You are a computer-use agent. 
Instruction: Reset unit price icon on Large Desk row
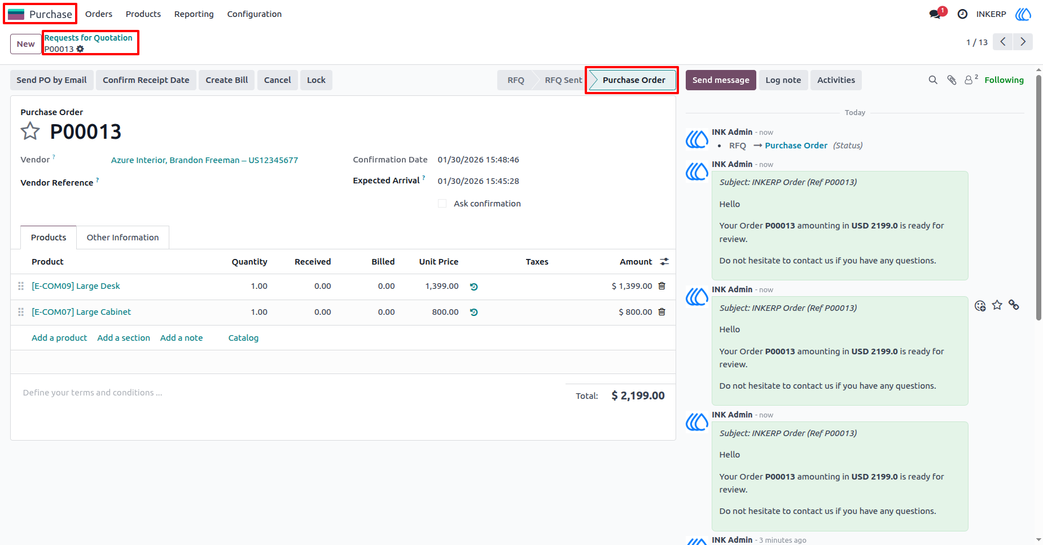474,287
